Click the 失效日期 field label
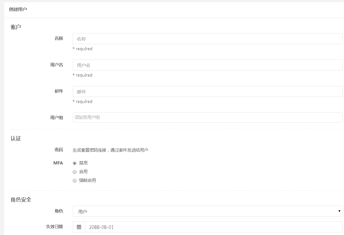Viewport: 344px width, 235px height. click(54, 227)
